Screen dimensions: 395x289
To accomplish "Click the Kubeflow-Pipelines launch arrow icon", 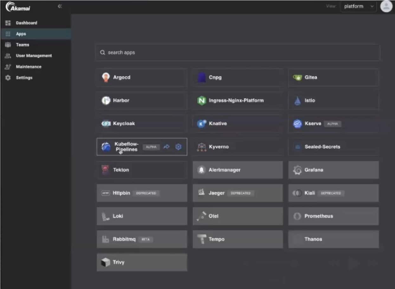I will [166, 147].
